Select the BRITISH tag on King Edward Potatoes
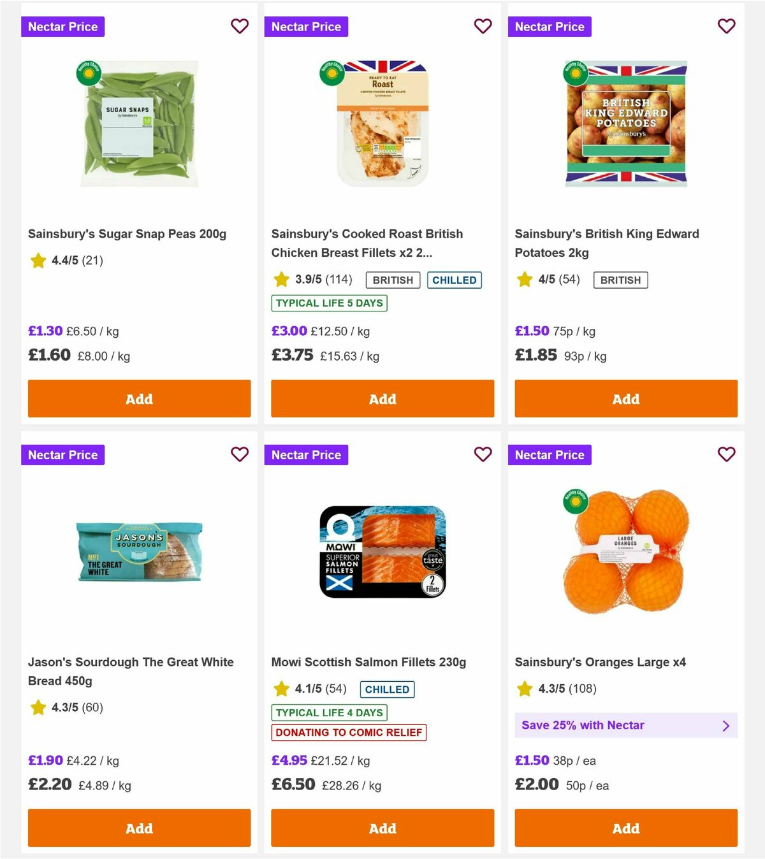765x859 pixels. (x=620, y=279)
